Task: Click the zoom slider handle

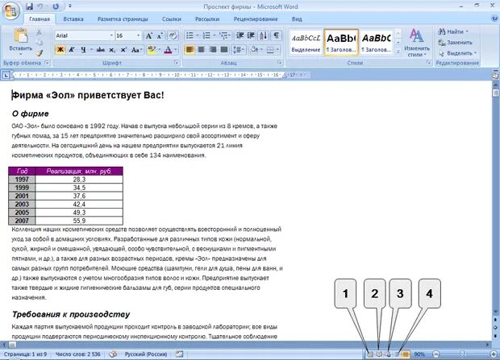Action: [462, 354]
